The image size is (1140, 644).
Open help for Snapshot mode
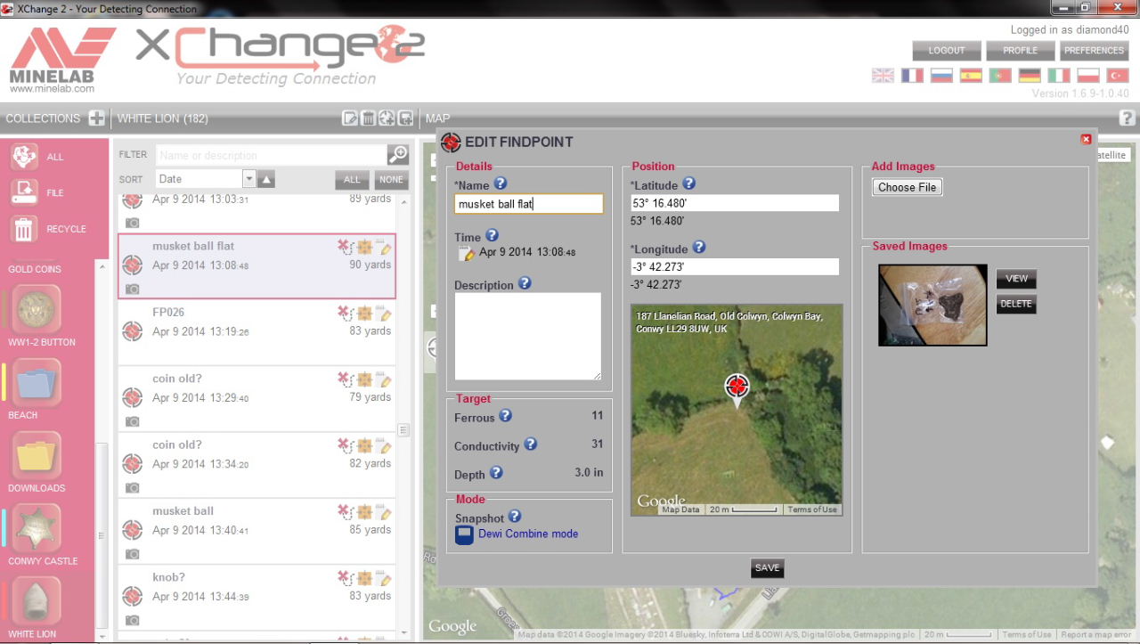coord(514,517)
